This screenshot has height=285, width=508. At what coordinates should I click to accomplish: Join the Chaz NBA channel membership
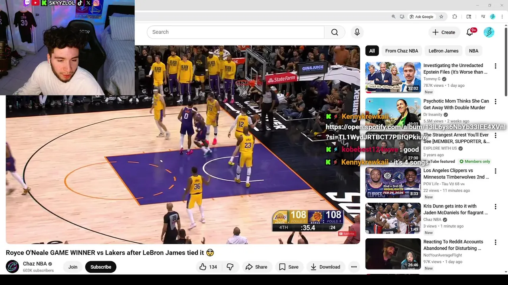73,267
